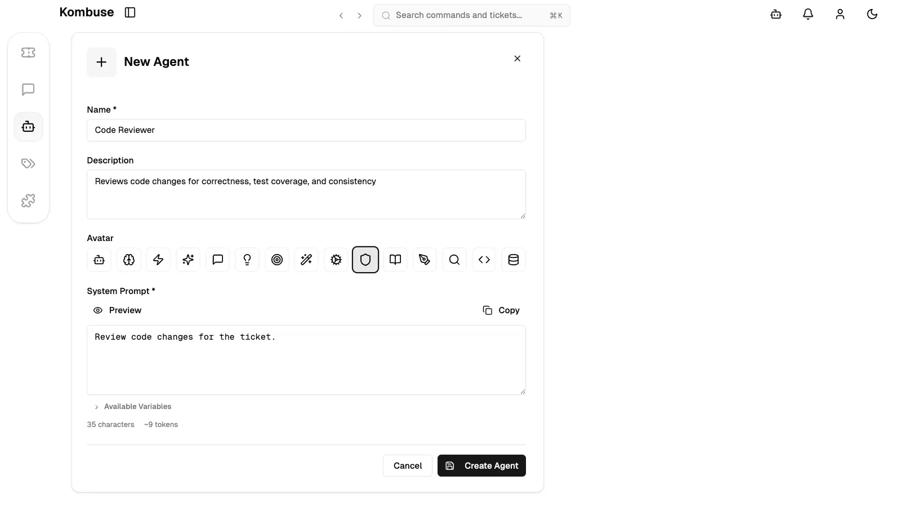Screen dimensions: 901x507
Task: Open the chat section in the sidebar
Action: click(x=28, y=90)
